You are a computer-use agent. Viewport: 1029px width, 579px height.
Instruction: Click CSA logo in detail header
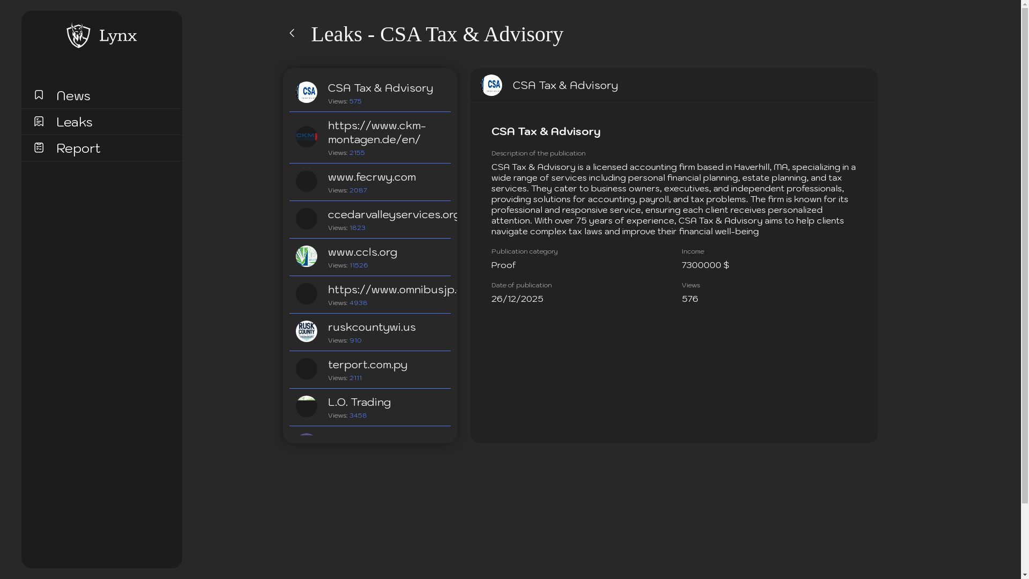[491, 85]
